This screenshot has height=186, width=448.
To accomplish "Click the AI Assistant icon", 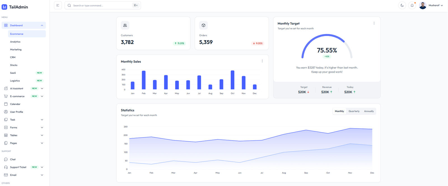I will 6,89.
